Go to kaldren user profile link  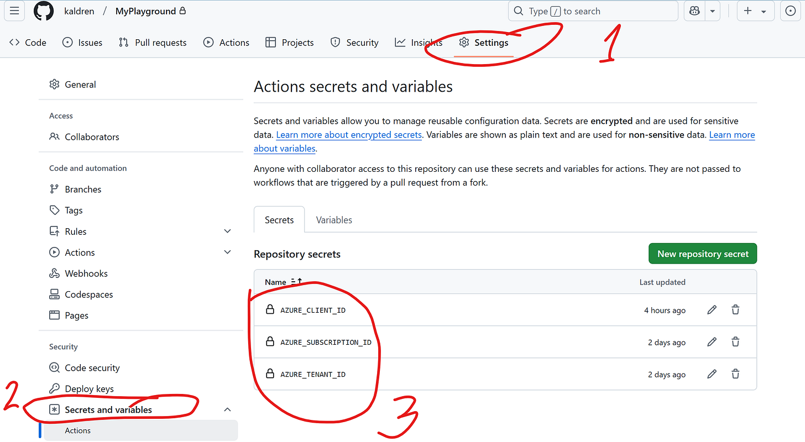pos(79,11)
